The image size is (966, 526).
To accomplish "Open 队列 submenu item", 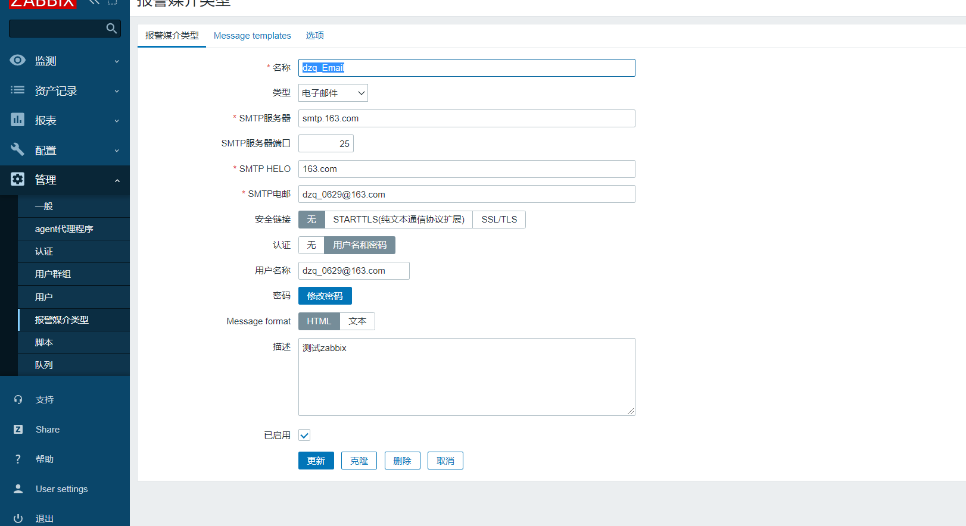I will pos(74,365).
